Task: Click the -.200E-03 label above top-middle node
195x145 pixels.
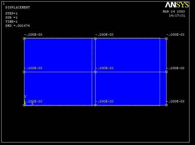Action: pos(104,35)
